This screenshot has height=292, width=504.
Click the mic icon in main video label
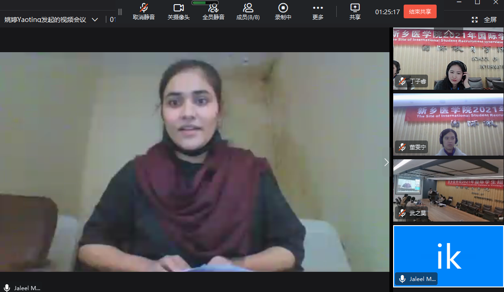pyautogui.click(x=7, y=288)
